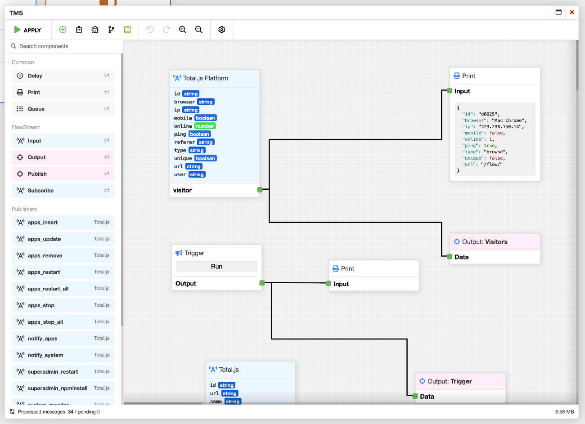585x424 pixels.
Task: Zoom in the flow canvas
Action: click(183, 30)
